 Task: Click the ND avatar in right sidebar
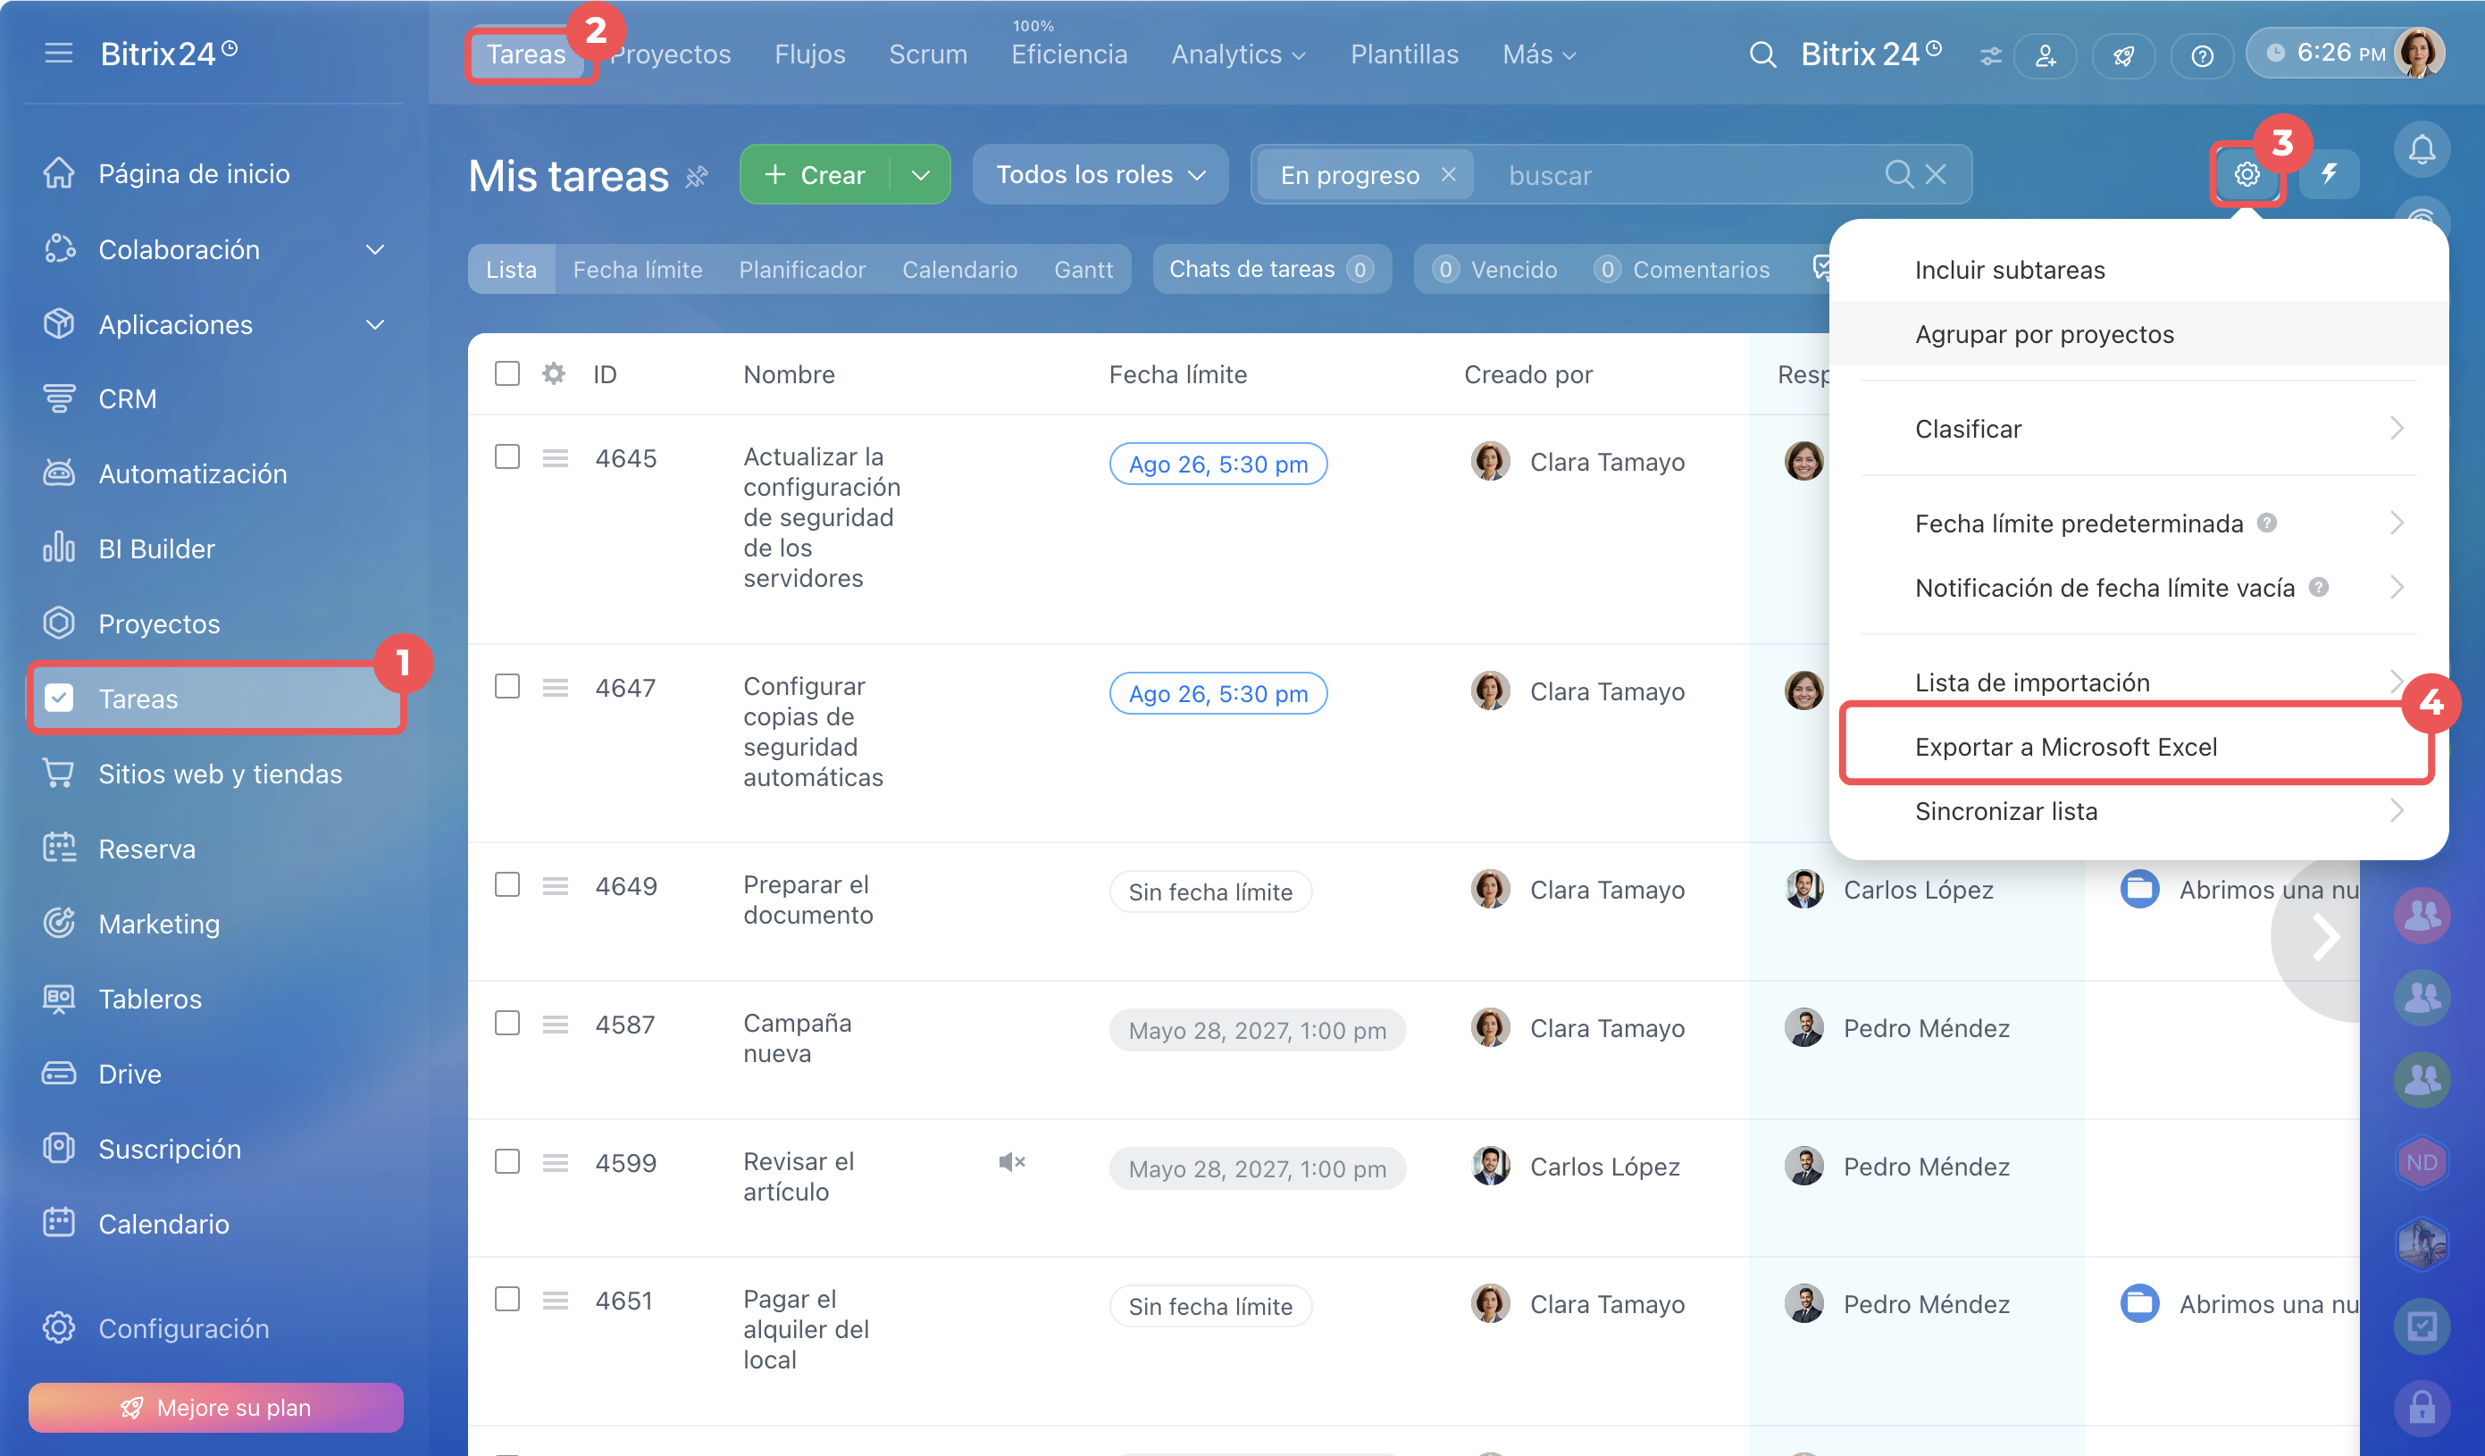pos(2421,1162)
